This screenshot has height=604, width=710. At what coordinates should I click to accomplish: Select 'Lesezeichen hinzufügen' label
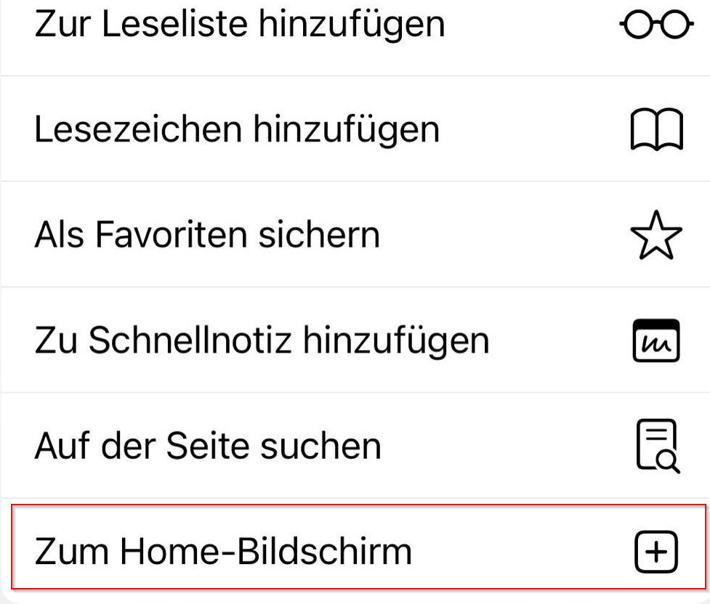[x=237, y=130]
